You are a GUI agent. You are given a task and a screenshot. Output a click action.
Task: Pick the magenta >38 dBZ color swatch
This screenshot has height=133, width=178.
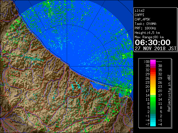pyautogui.click(x=153, y=62)
